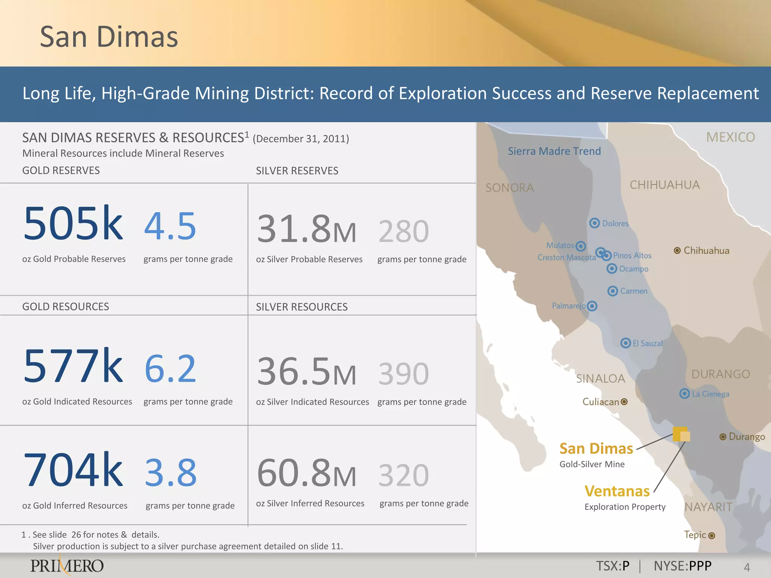Viewport: 771px width, 578px height.
Task: Click the NAYARIT region label
Action: coord(709,507)
